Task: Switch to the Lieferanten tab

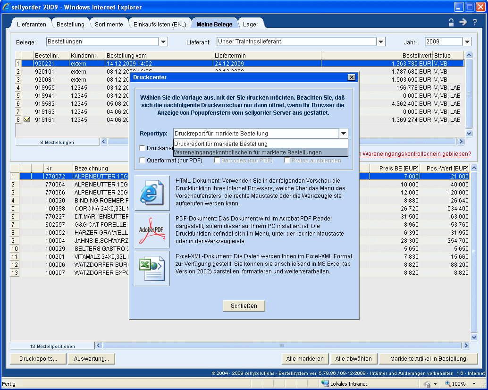Action: click(x=32, y=25)
